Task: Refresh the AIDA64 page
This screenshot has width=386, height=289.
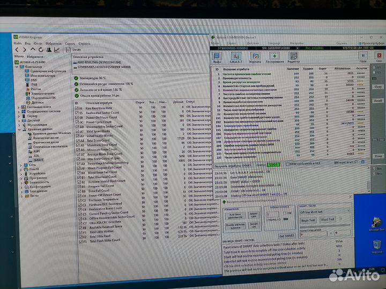Action: click(x=41, y=50)
